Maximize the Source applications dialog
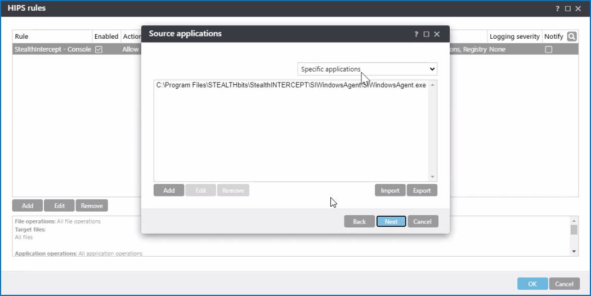Image resolution: width=591 pixels, height=296 pixels. [x=426, y=34]
